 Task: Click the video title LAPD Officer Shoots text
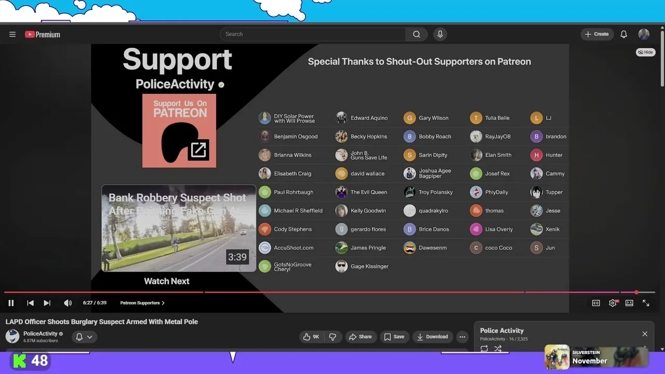101,322
